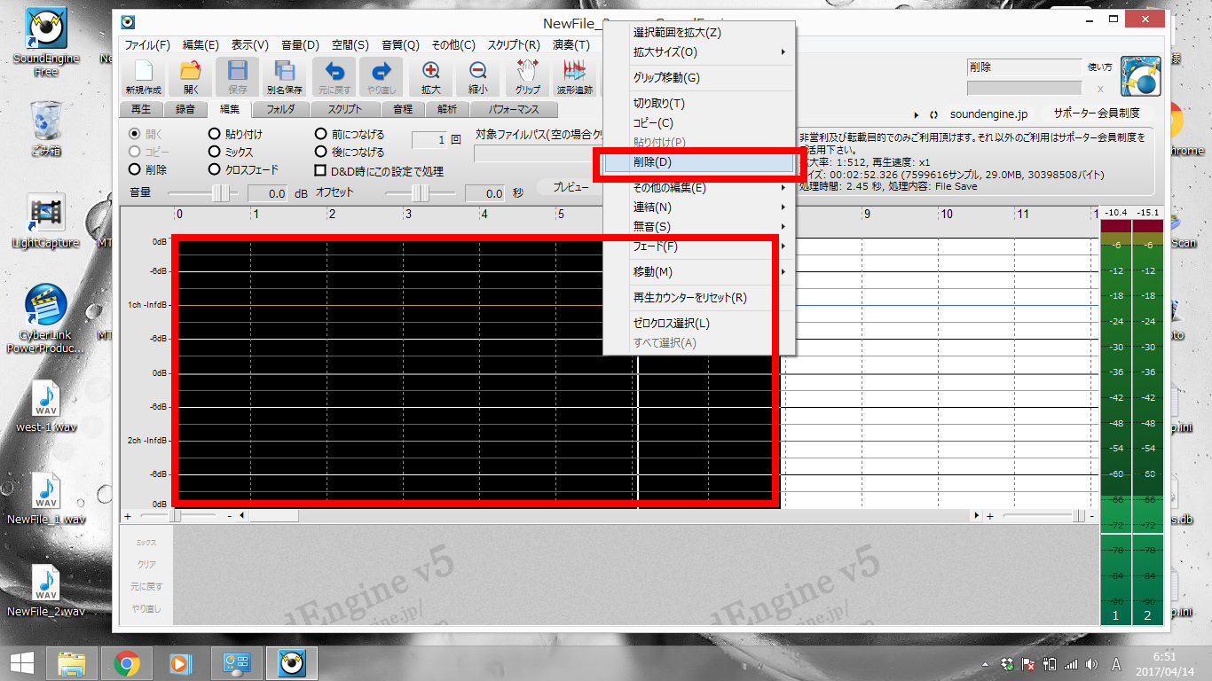The image size is (1212, 681).
Task: Switch to the 解析 tab
Action: tap(447, 109)
